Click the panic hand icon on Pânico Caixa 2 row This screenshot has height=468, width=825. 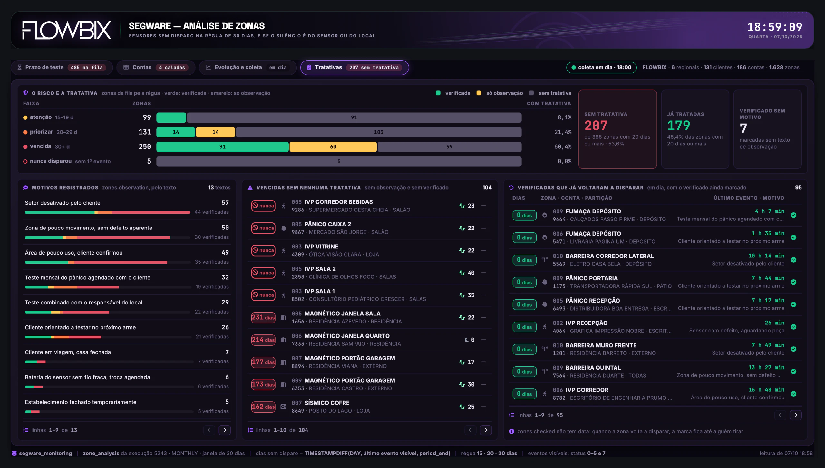click(283, 228)
